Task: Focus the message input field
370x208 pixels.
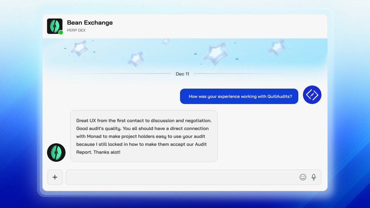Action: tap(193, 177)
